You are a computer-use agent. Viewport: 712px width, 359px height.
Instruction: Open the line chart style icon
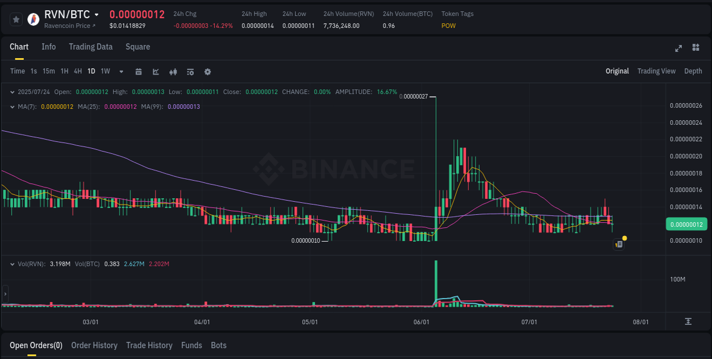pos(156,71)
